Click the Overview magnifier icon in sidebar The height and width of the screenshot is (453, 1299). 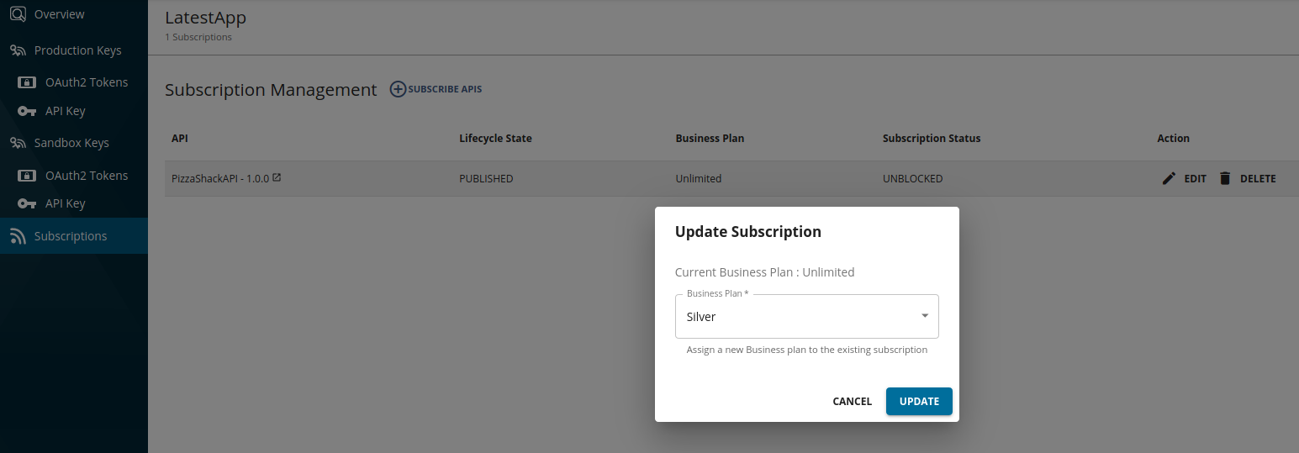click(18, 14)
